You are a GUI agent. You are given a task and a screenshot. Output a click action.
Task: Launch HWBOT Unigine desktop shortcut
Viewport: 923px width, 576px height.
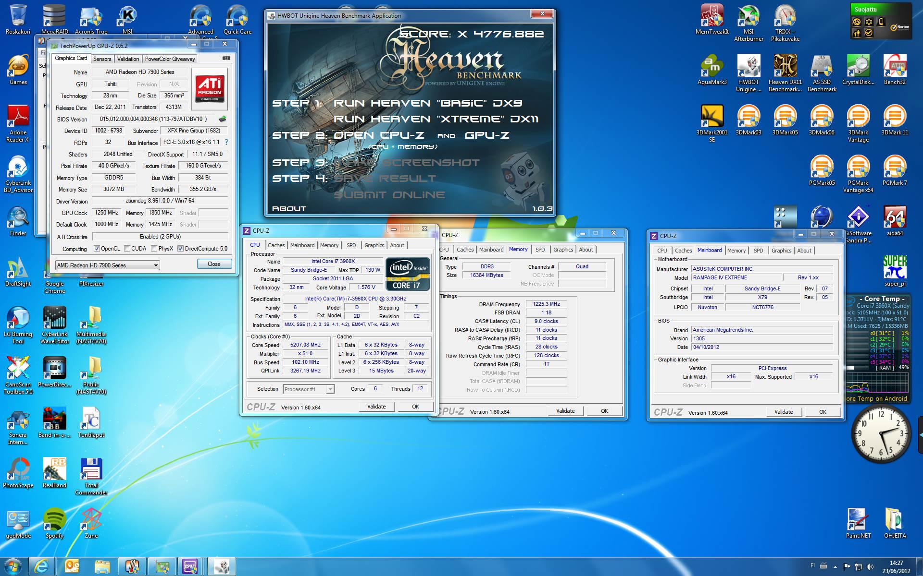748,73
